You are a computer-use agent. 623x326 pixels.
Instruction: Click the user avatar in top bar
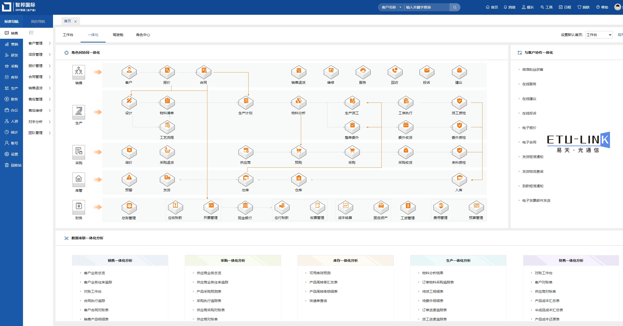[617, 7]
